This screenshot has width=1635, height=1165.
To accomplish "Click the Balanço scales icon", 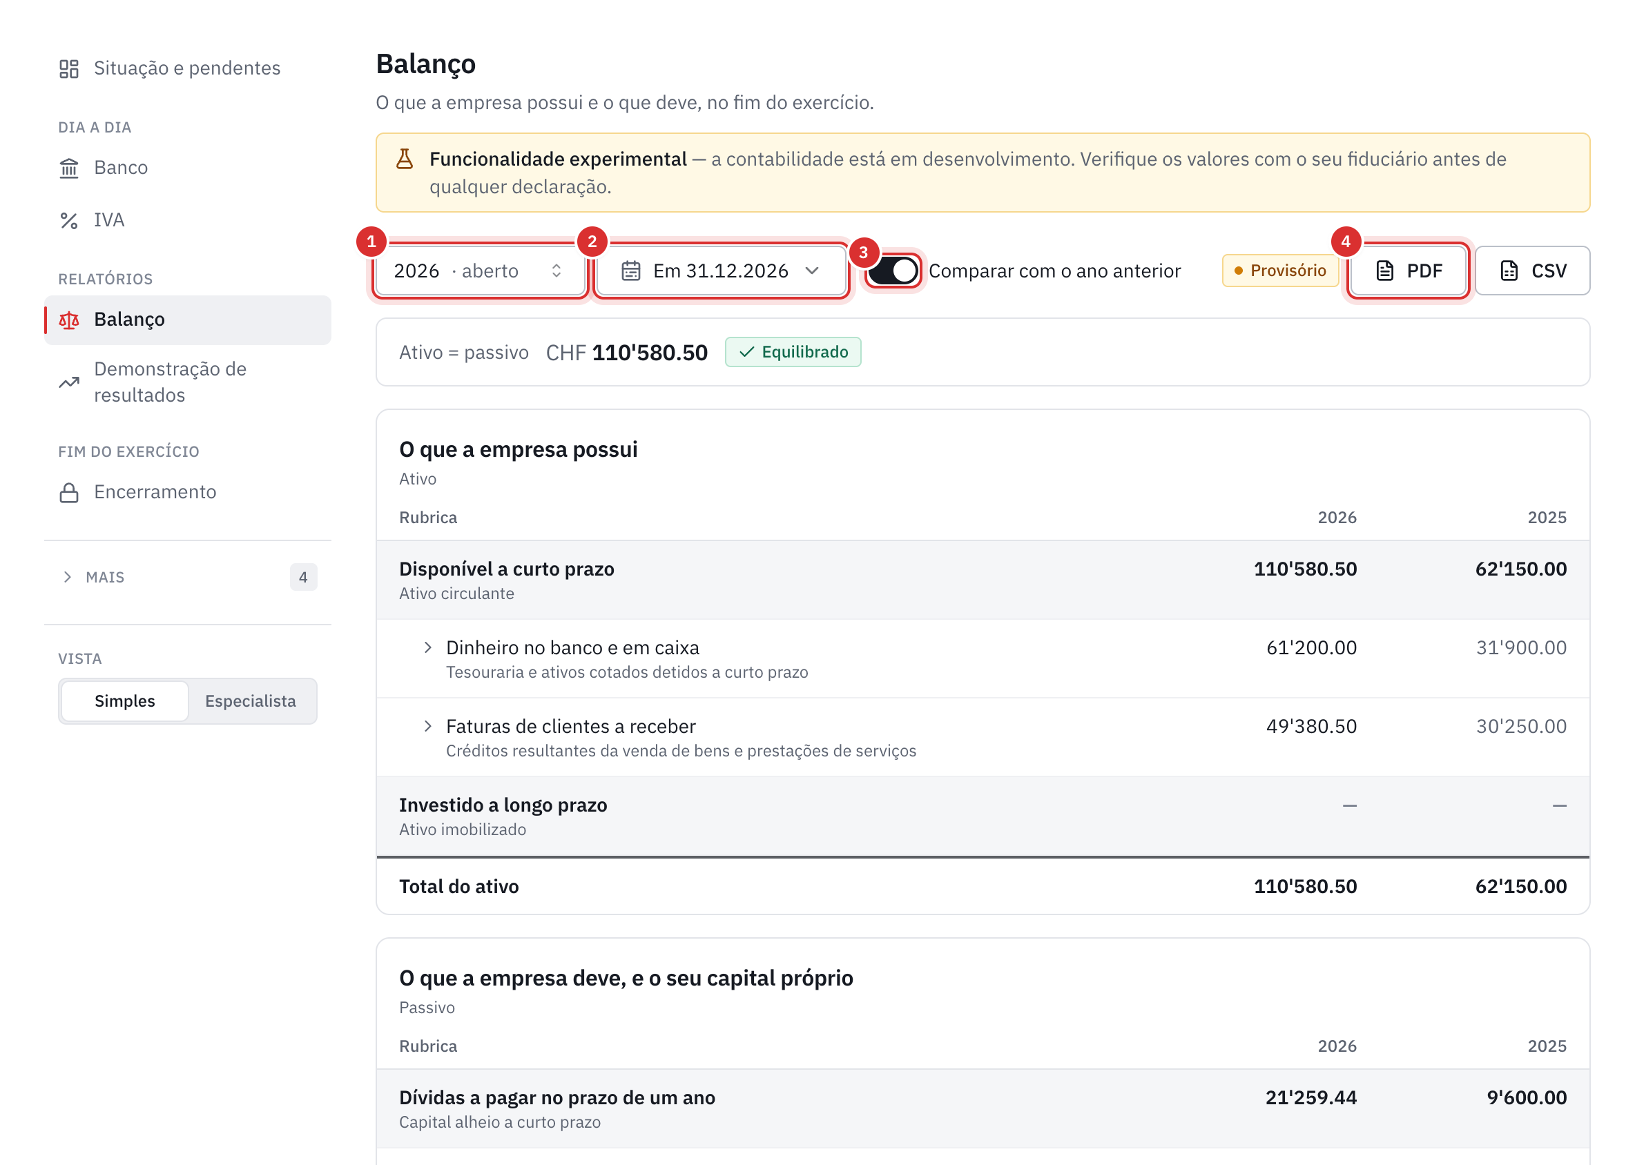I will pos(69,320).
